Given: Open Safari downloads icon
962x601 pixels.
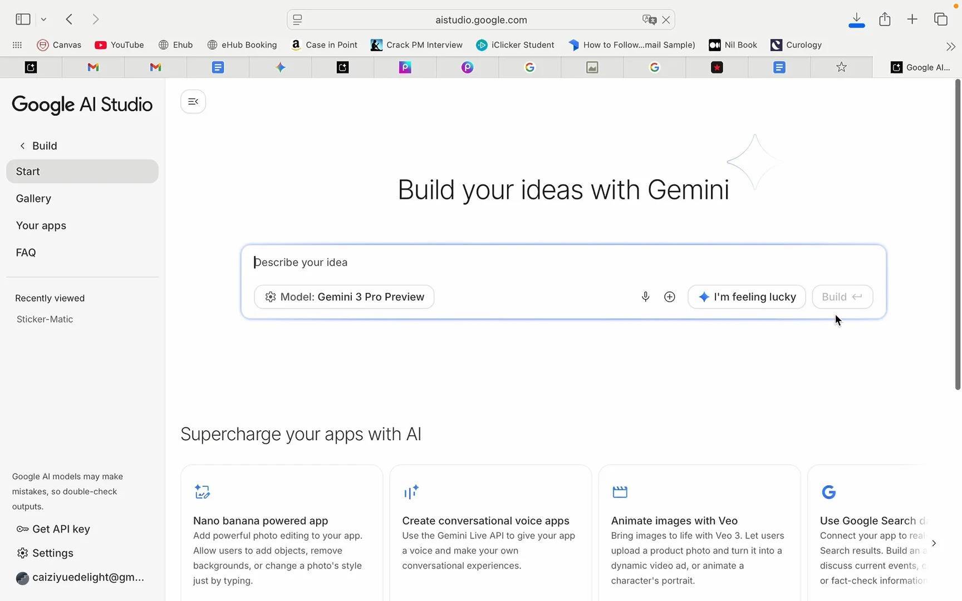Looking at the screenshot, I should coord(856,19).
